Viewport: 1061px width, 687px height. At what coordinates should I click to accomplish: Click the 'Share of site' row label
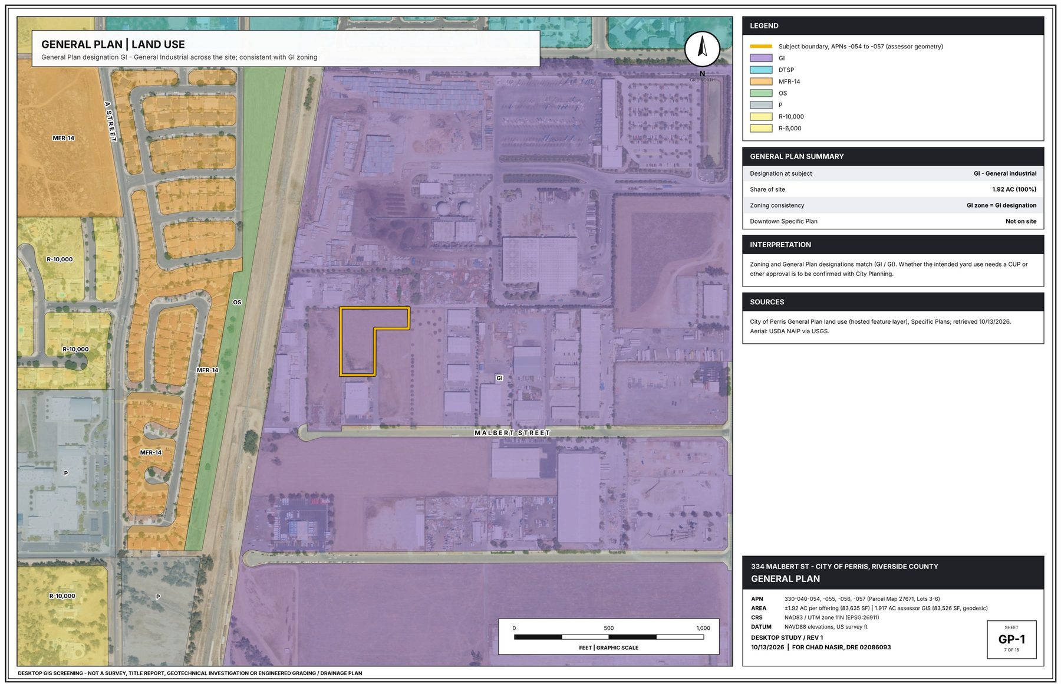point(767,189)
